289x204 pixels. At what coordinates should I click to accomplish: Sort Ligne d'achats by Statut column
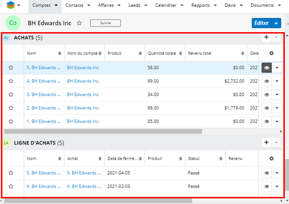(221, 159)
